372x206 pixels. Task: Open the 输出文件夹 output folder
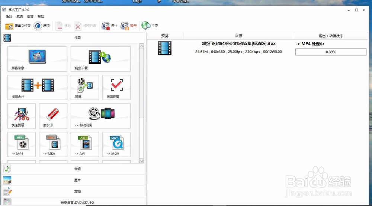tap(18, 26)
